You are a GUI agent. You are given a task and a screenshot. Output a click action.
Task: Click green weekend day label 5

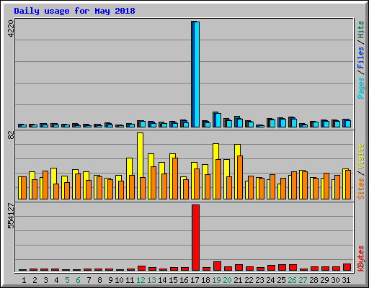click(x=67, y=280)
